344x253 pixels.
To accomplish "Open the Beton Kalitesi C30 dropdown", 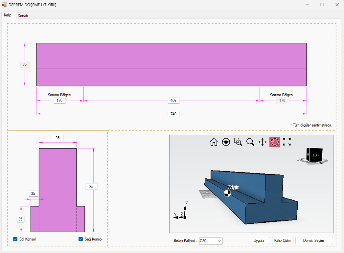I will point(211,241).
